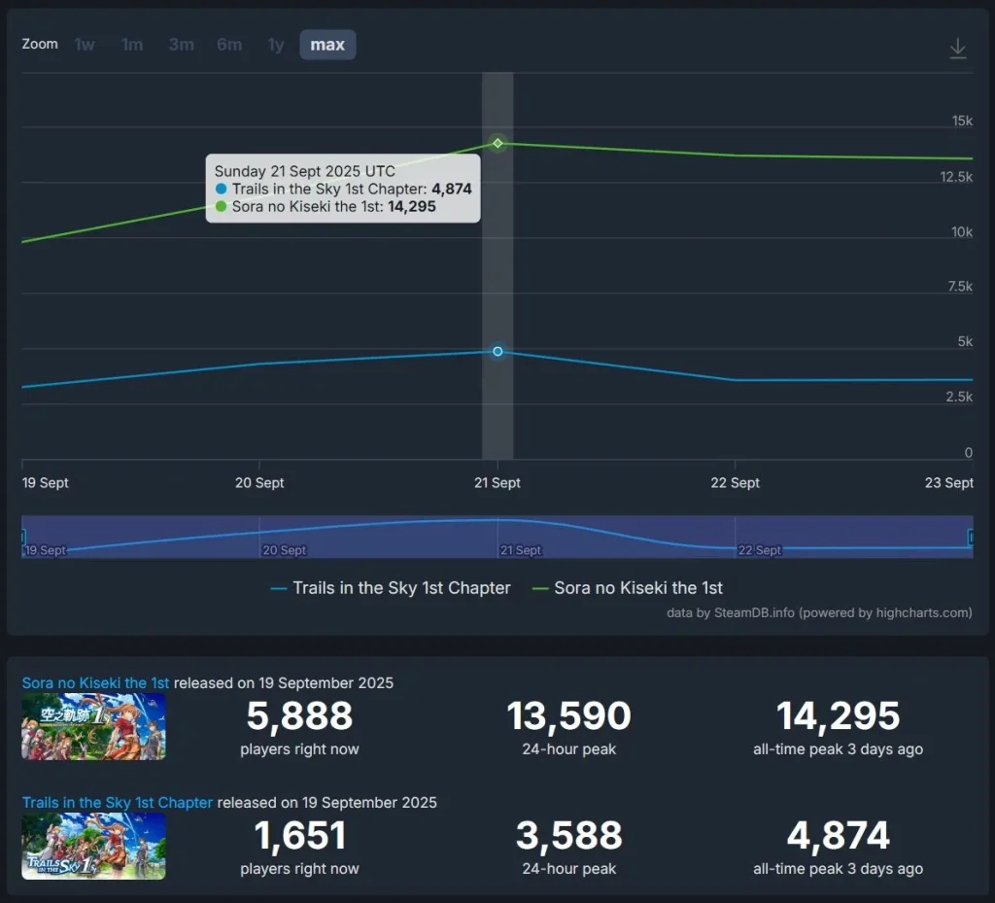This screenshot has height=903, width=995.
Task: Select the 1w zoom range
Action: (86, 45)
